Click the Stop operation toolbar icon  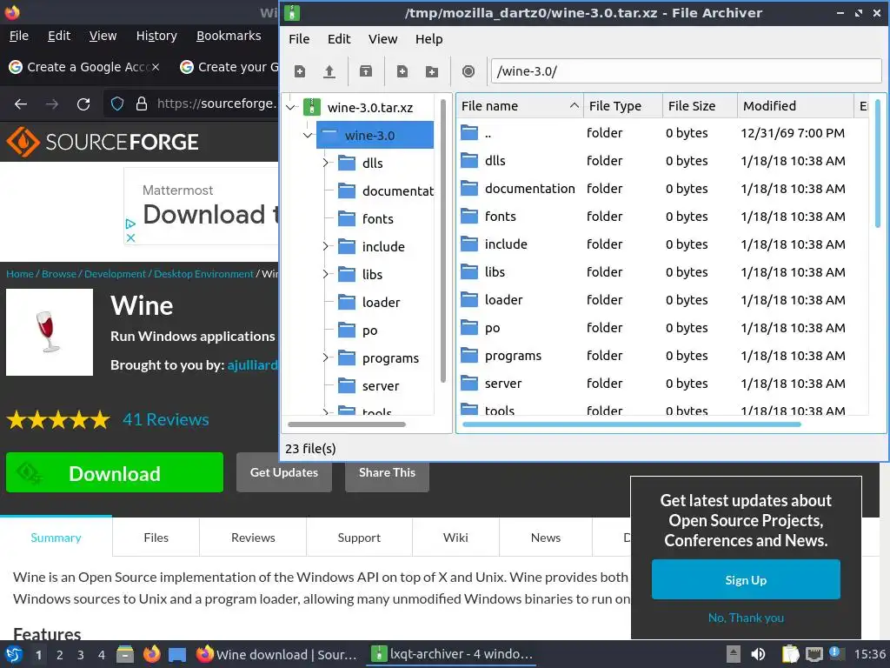click(x=468, y=71)
